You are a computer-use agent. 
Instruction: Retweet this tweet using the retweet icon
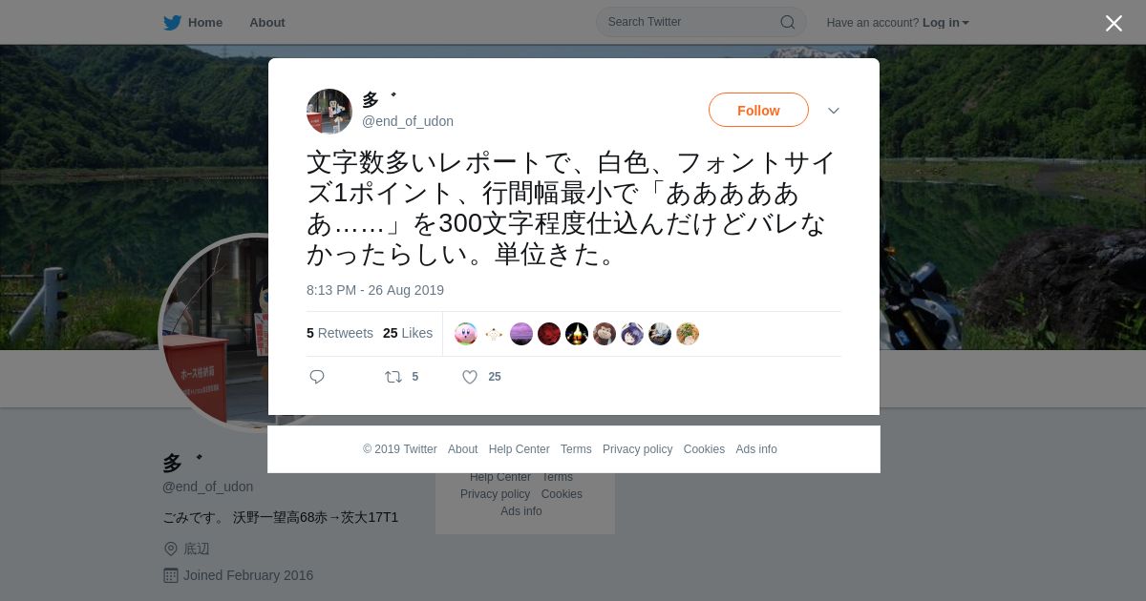click(x=393, y=377)
